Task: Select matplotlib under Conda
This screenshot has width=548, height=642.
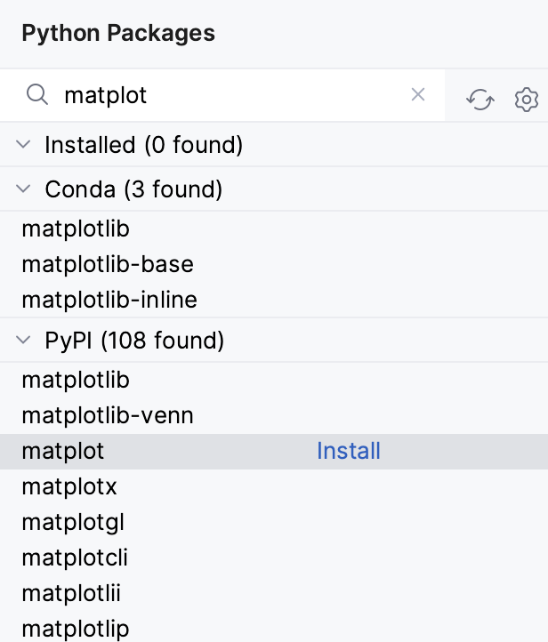Action: 76,229
